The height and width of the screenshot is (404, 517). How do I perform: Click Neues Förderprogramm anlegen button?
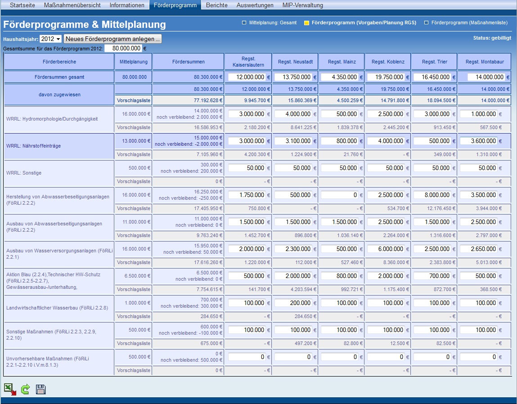[x=112, y=39]
